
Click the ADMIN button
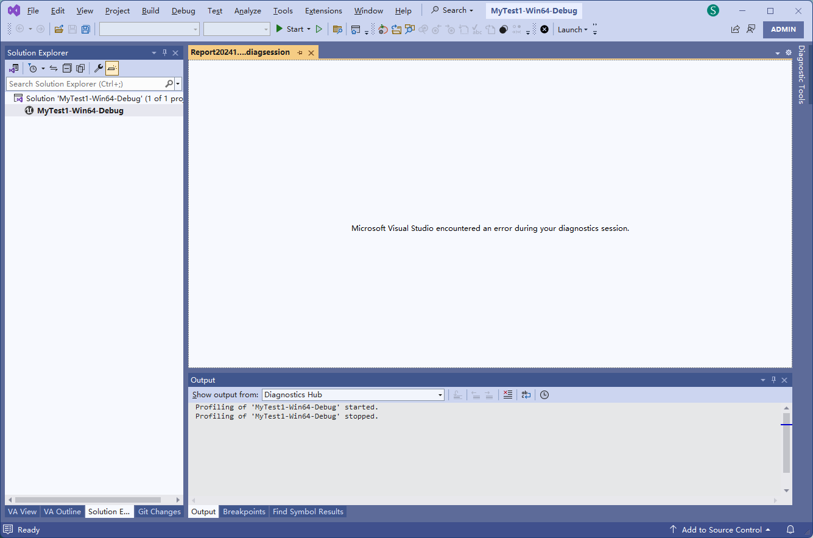click(783, 29)
